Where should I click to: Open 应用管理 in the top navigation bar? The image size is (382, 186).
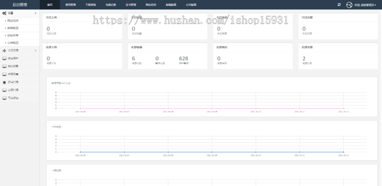70,5
